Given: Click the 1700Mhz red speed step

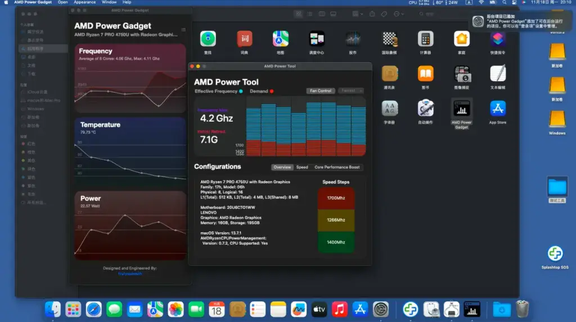Looking at the screenshot, I should [x=336, y=198].
